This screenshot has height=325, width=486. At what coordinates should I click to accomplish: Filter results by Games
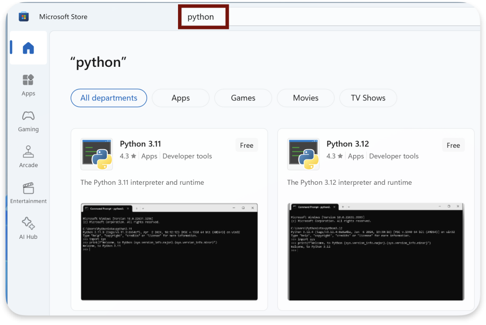243,98
